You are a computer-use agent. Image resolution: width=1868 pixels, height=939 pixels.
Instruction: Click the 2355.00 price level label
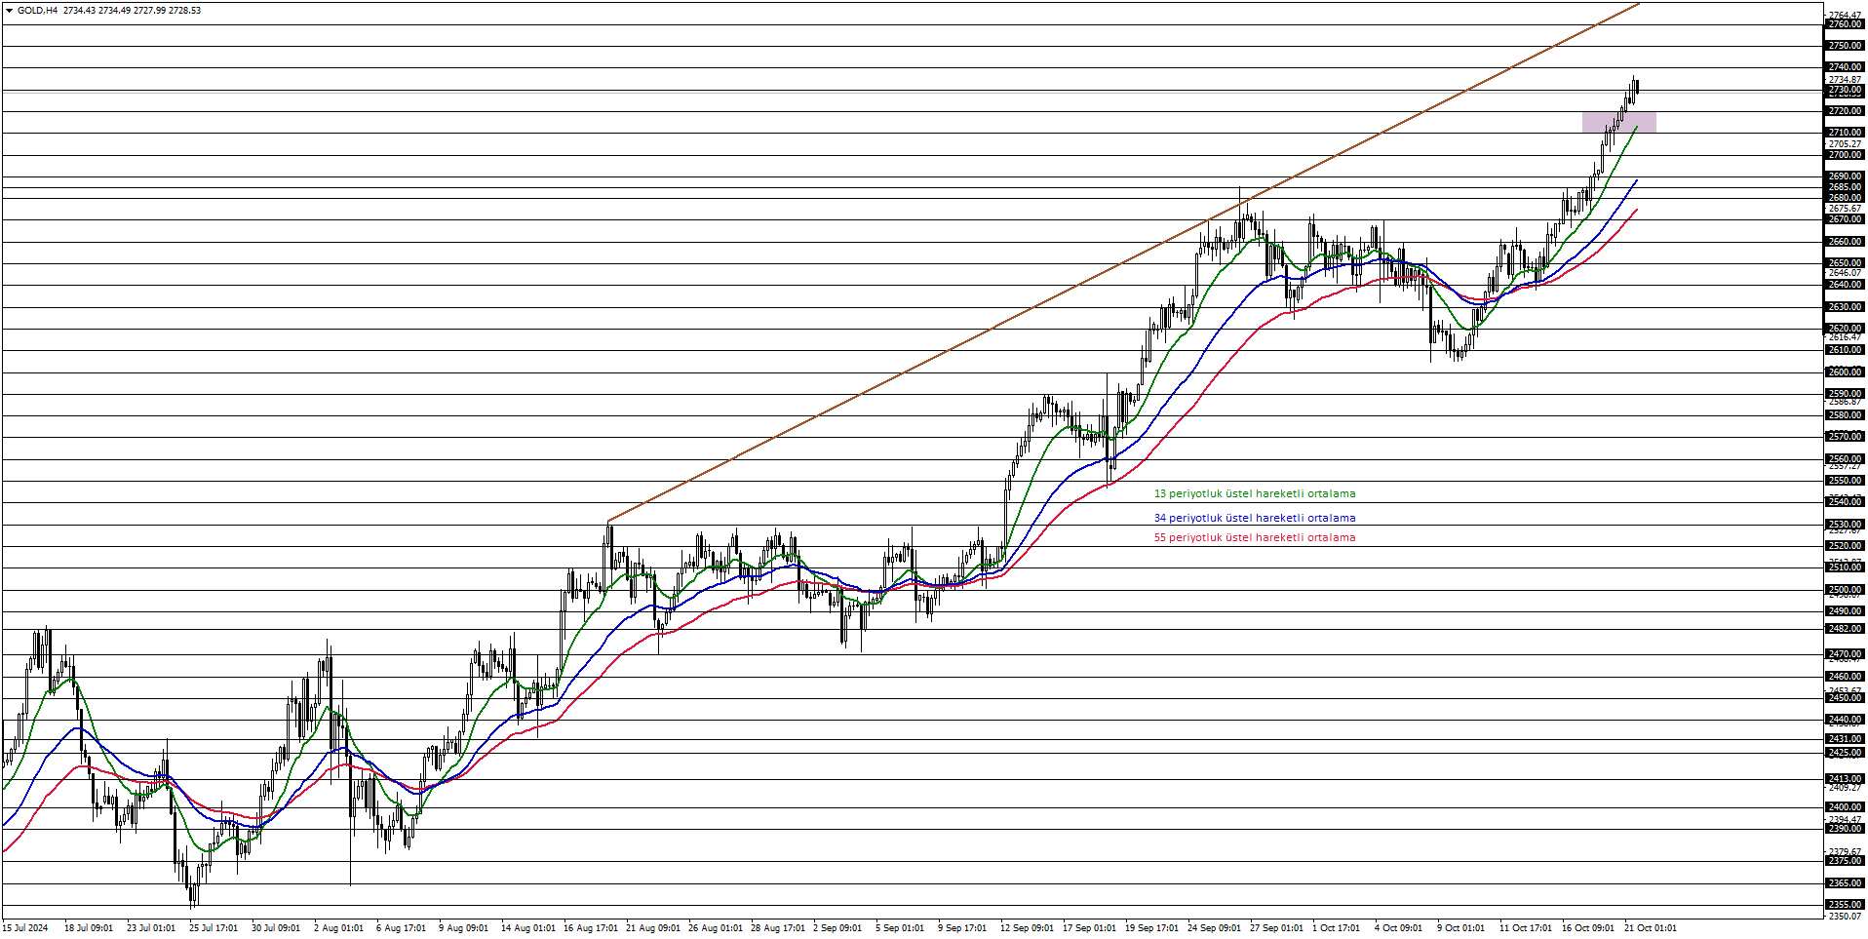(1845, 905)
